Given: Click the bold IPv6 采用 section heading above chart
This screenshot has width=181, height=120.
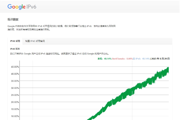Looking at the screenshot, I should click(15, 49).
